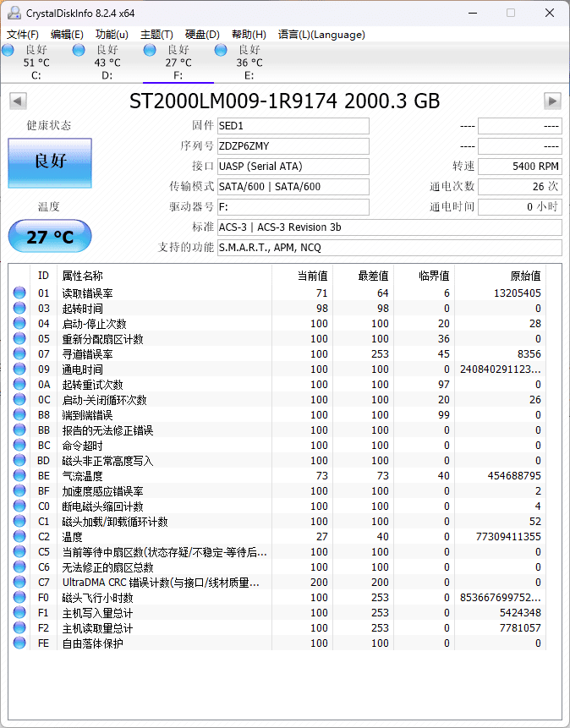
Task: Click the 接口 field UASP (Serial ATA)
Action: 293,167
